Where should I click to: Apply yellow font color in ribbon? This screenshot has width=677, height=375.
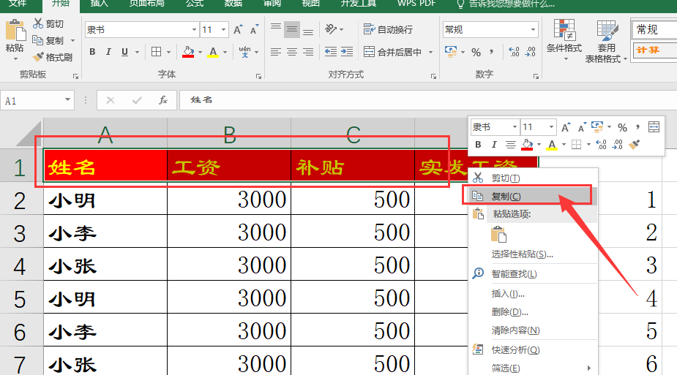tap(213, 52)
